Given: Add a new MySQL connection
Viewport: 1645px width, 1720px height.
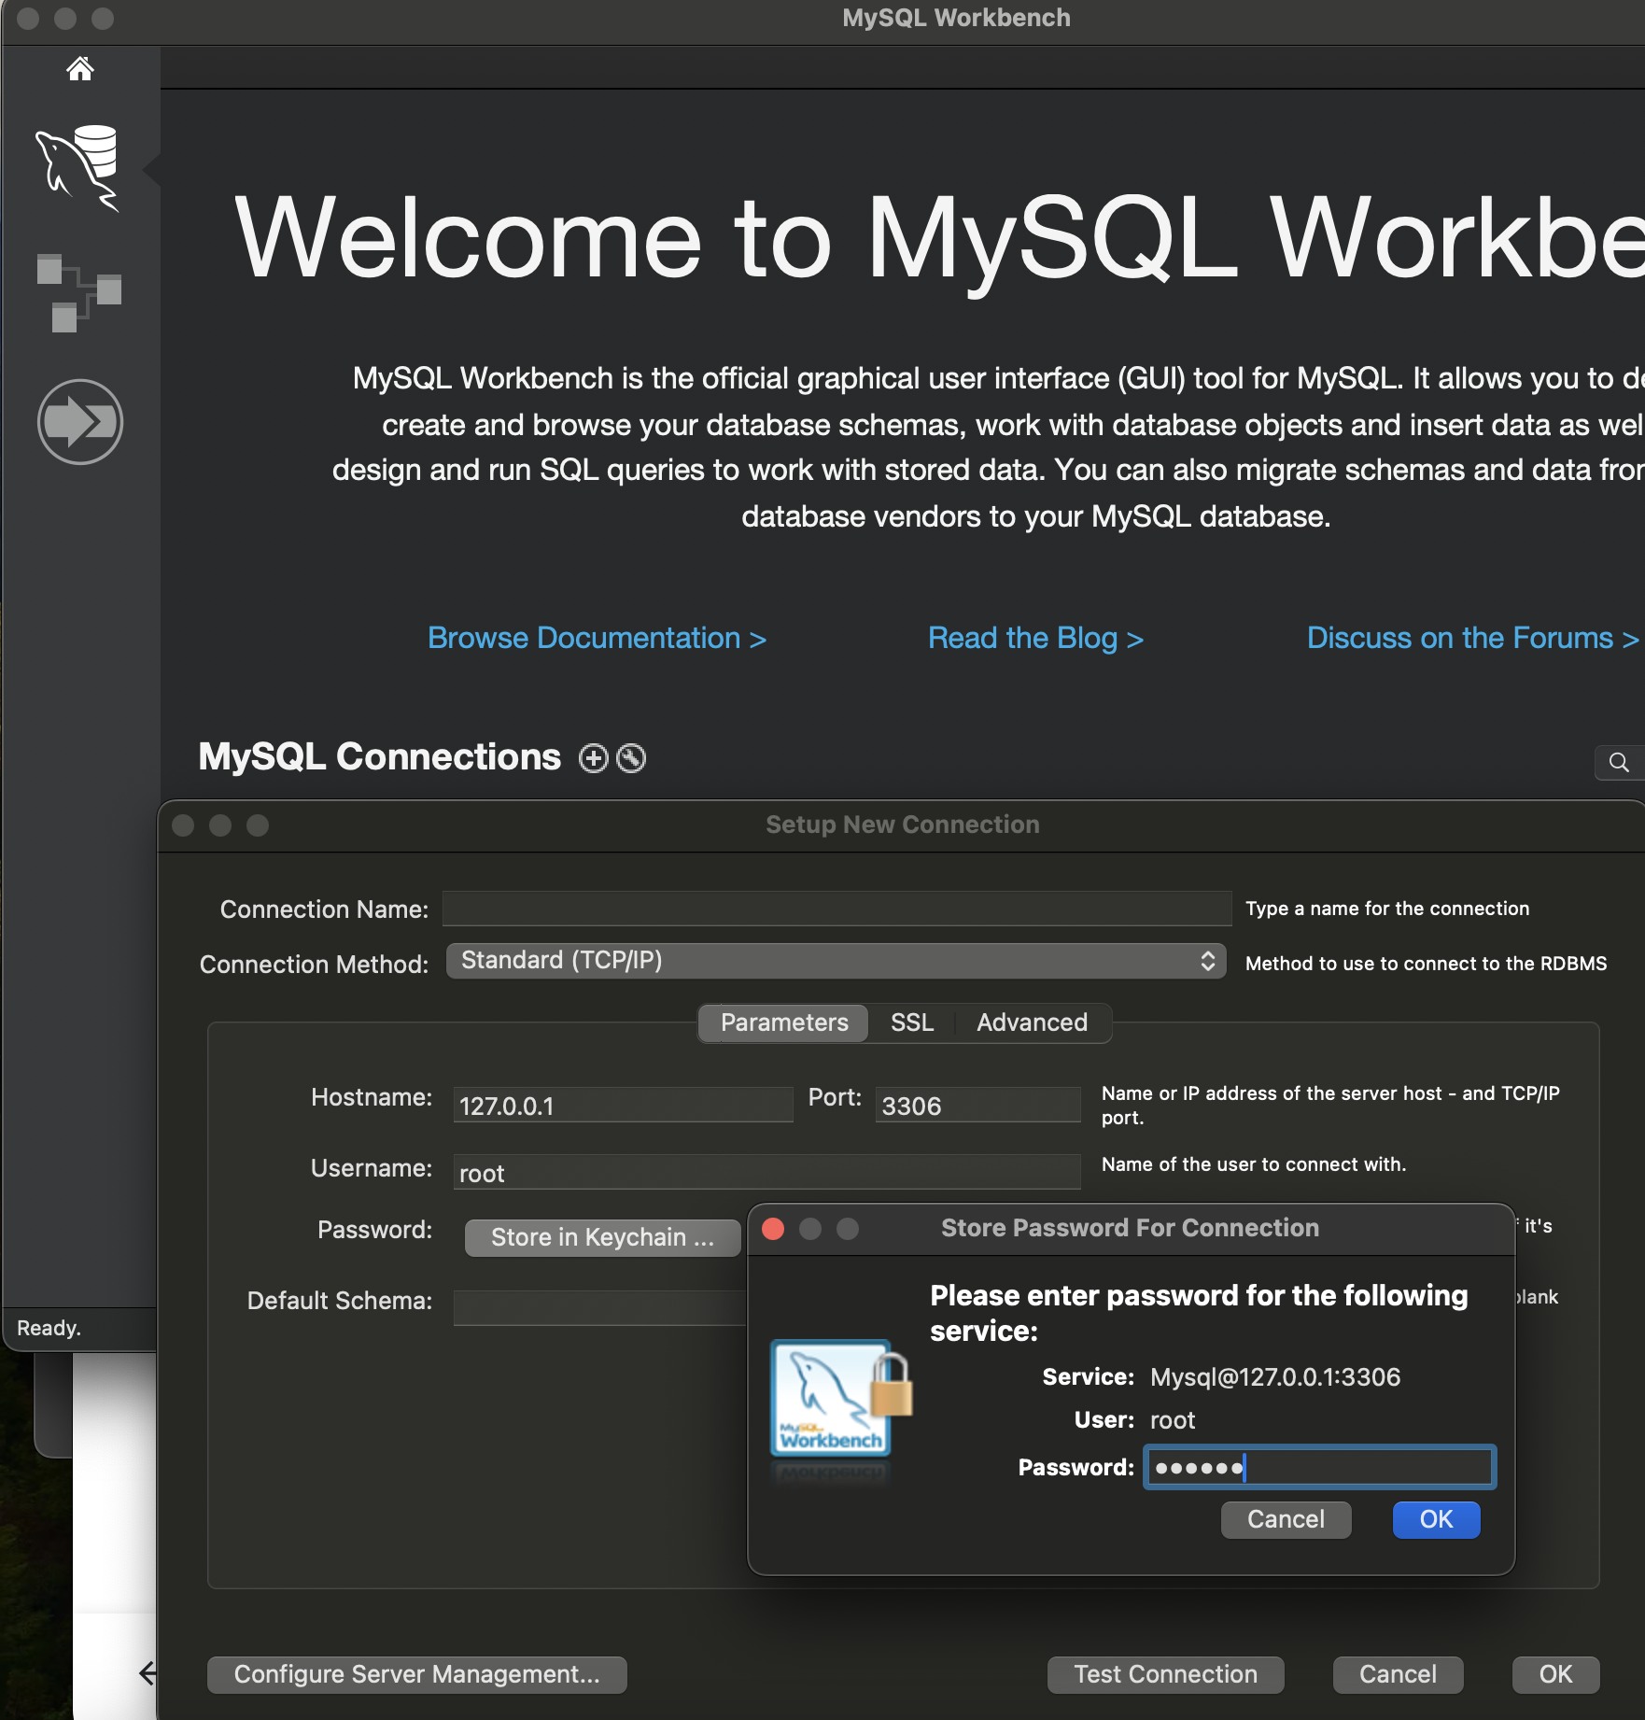Looking at the screenshot, I should 593,758.
